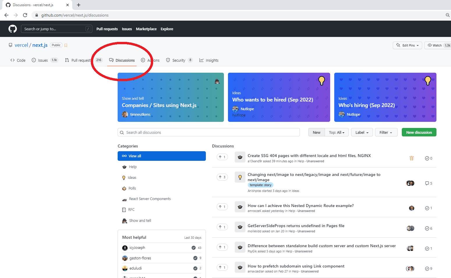Open the Filter dropdown
Viewport: 451px width, 278px height.
click(386, 132)
